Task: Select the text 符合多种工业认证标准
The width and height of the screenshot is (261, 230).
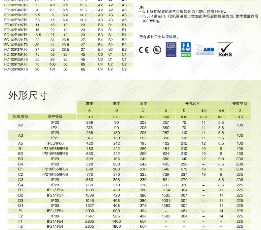Action: coord(159,37)
